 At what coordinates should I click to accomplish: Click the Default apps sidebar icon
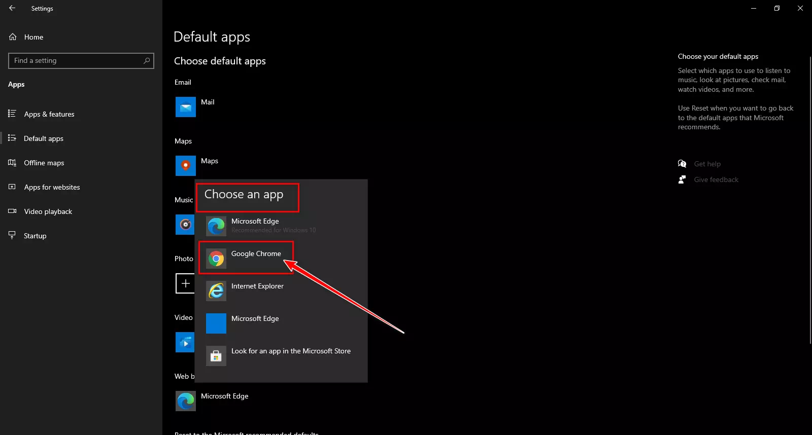click(x=12, y=138)
